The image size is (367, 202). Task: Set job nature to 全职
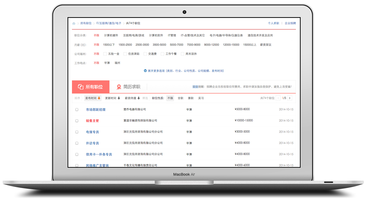click(180, 98)
